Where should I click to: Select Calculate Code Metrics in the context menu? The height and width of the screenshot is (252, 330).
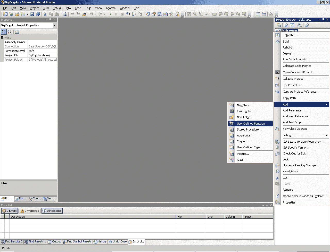coord(302,66)
